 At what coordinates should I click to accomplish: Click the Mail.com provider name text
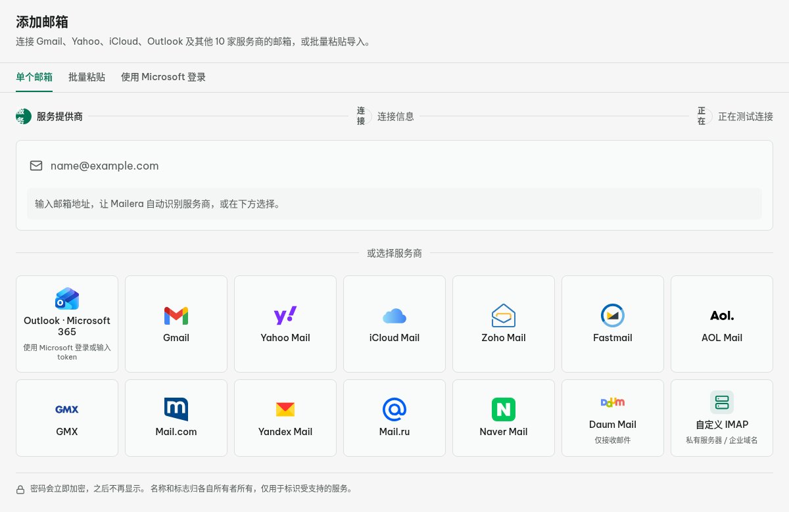176,432
